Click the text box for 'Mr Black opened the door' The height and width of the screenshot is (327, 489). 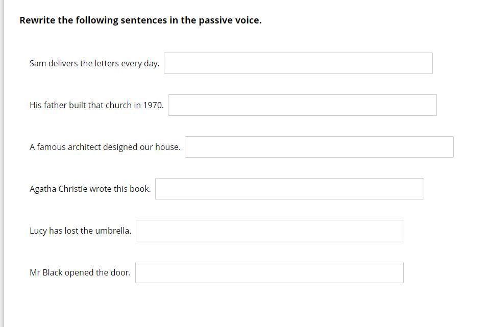[269, 272]
